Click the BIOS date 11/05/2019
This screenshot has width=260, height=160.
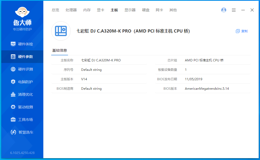tap(194, 79)
